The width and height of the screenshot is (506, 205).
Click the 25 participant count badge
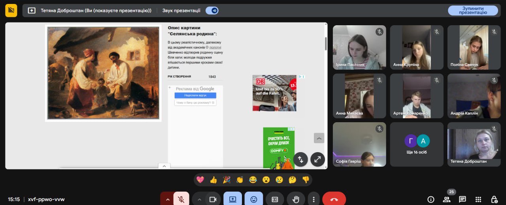pos(451,192)
